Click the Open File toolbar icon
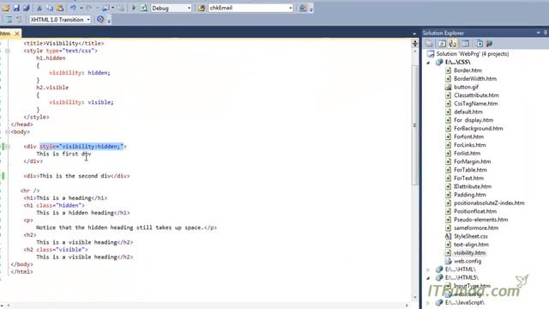 [6, 8]
